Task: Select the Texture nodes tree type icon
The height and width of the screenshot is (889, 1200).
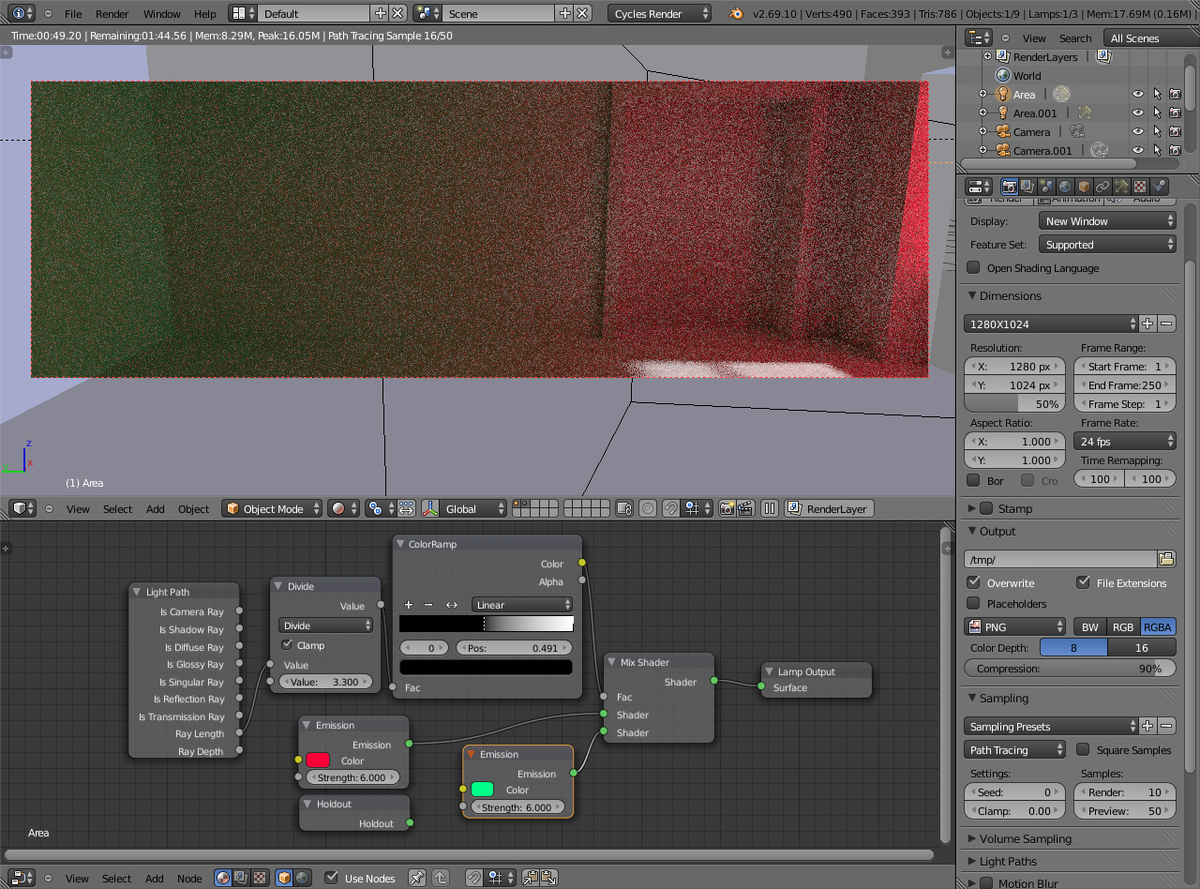Action: [x=259, y=878]
